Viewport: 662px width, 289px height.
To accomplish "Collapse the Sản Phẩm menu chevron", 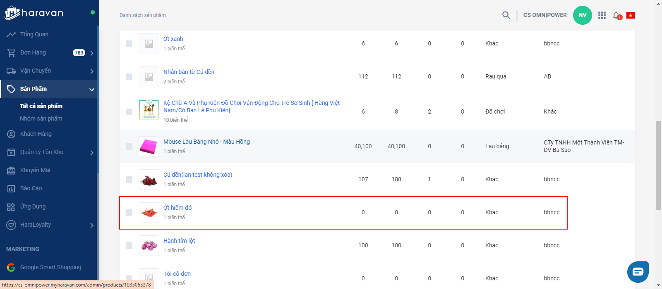I will click(x=92, y=89).
